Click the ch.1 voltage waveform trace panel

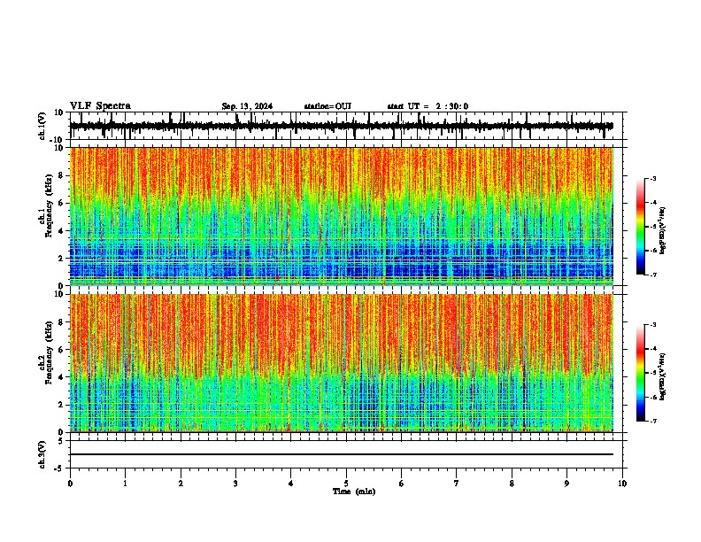pyautogui.click(x=346, y=126)
